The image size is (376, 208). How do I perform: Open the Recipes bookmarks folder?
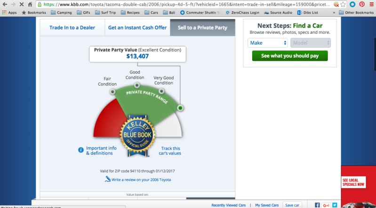pyautogui.click(x=130, y=13)
